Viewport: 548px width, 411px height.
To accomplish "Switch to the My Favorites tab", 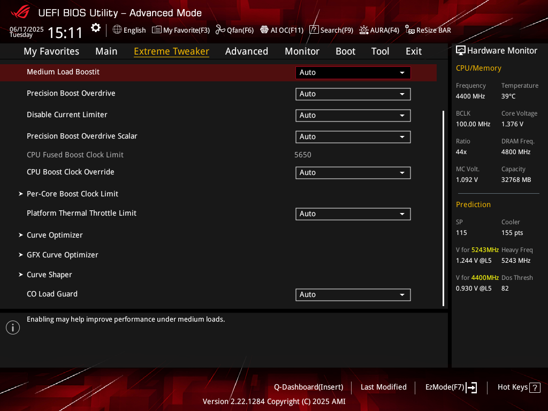I will pyautogui.click(x=51, y=51).
